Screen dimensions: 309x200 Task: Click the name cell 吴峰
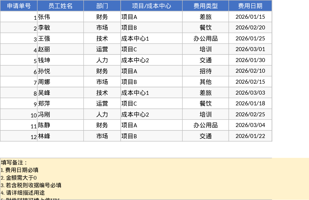60,93
